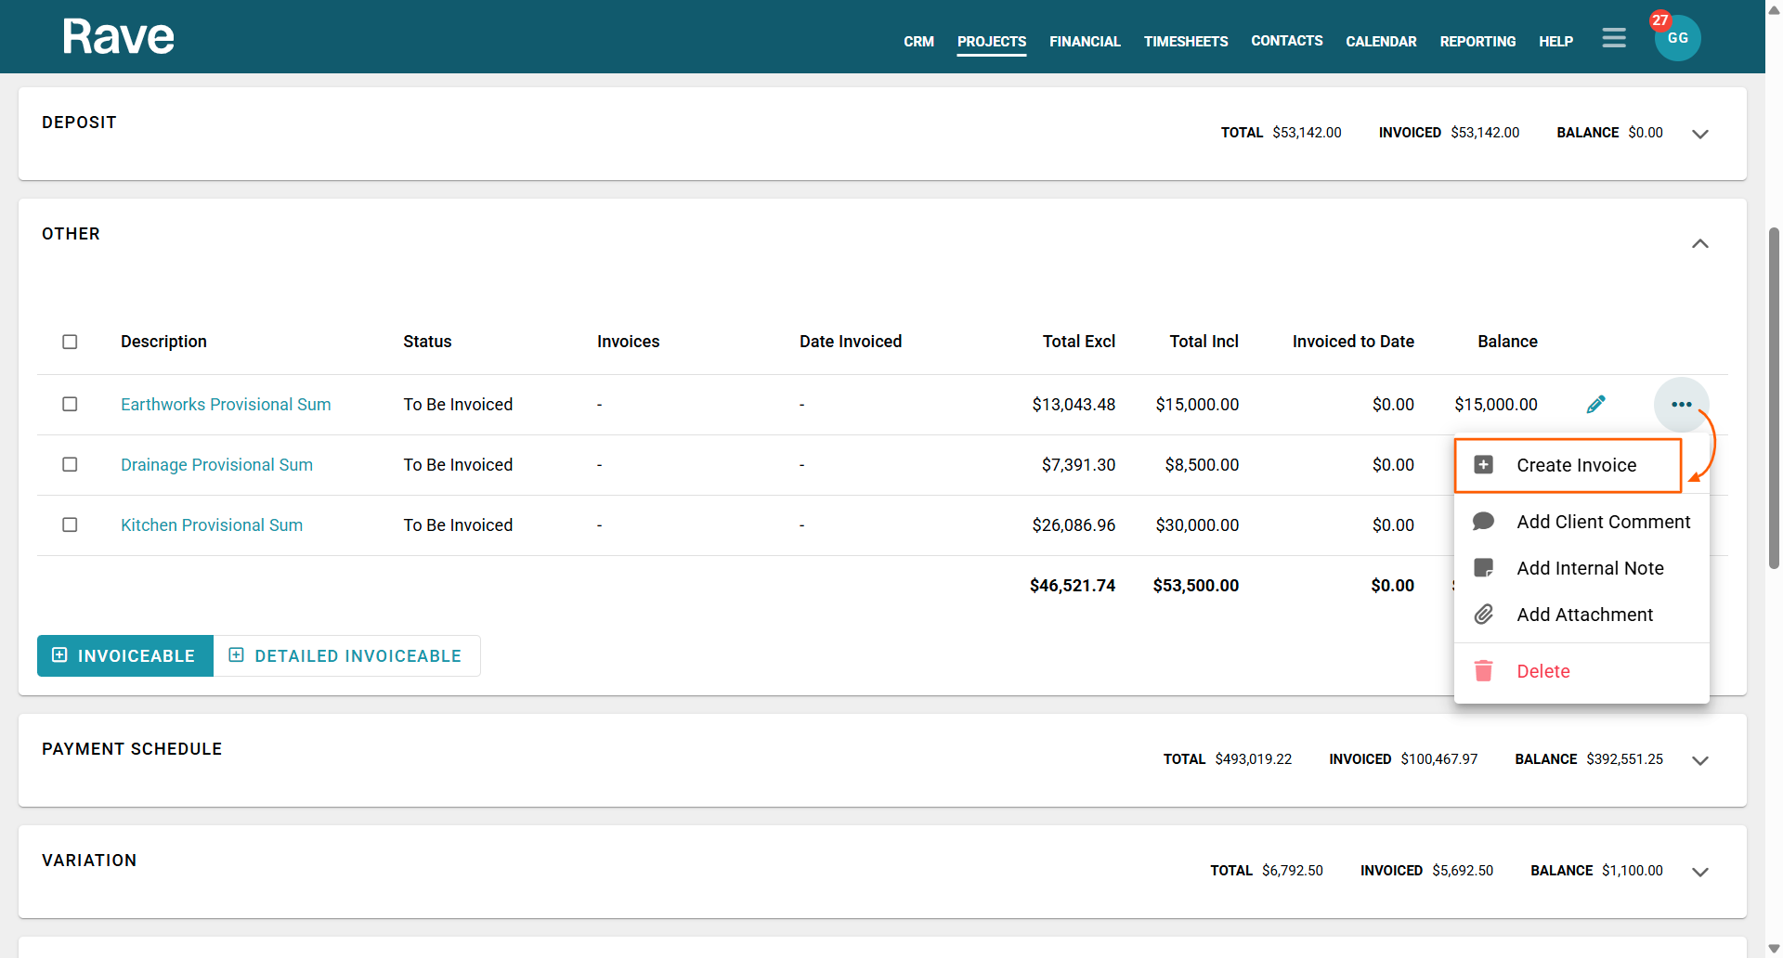Image resolution: width=1783 pixels, height=958 pixels.
Task: Open the three-dot menu for Earthworks row
Action: click(x=1681, y=405)
